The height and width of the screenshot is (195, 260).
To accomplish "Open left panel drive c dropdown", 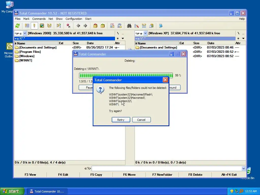I will 25,33.
